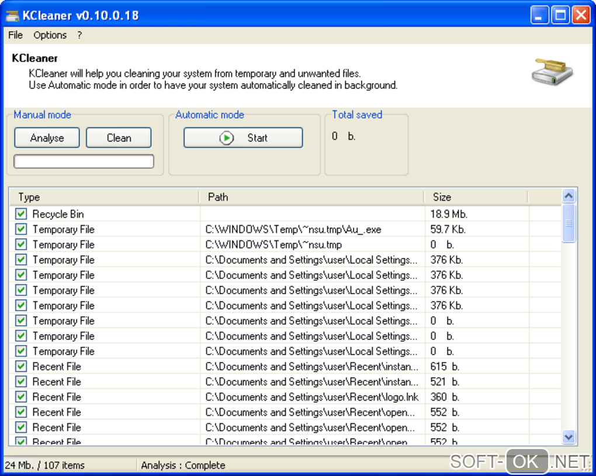Open the File menu

click(16, 35)
